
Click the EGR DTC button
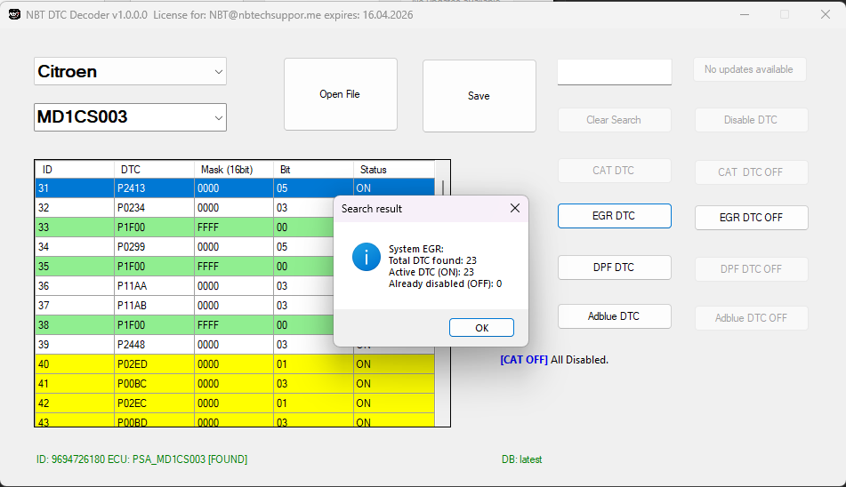(615, 216)
